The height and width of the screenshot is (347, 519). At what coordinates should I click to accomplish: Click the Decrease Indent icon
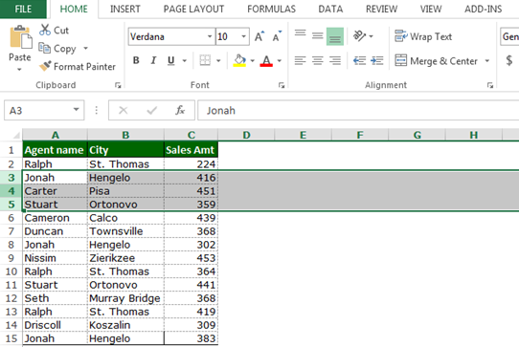coord(359,60)
